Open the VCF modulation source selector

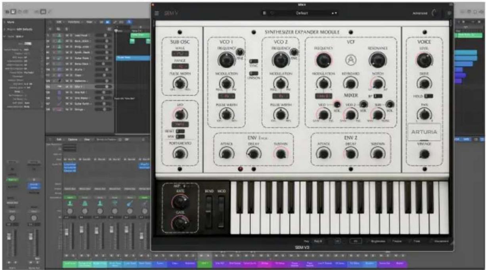coord(323,96)
